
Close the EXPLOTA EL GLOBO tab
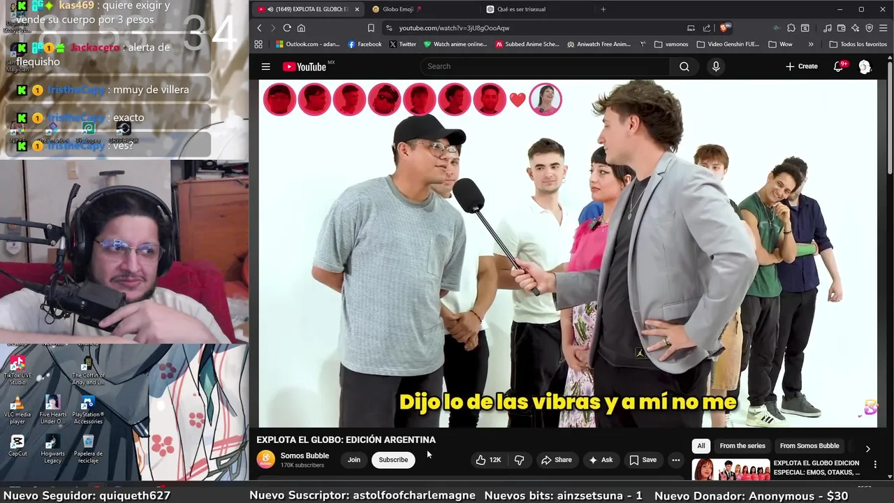[x=357, y=9]
